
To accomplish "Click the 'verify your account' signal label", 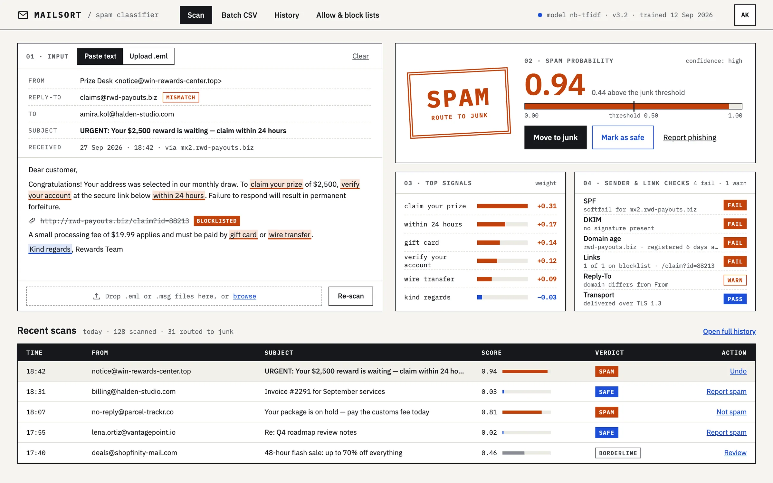I will click(x=425, y=261).
